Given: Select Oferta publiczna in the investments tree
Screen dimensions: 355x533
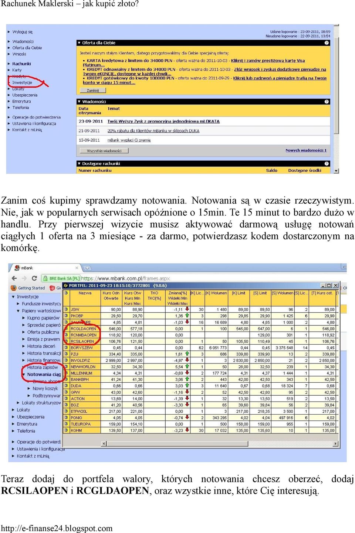Looking at the screenshot, I should (43, 332).
